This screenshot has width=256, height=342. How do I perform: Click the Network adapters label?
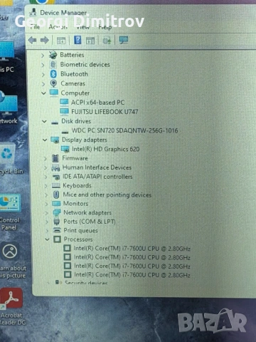pyautogui.click(x=87, y=212)
